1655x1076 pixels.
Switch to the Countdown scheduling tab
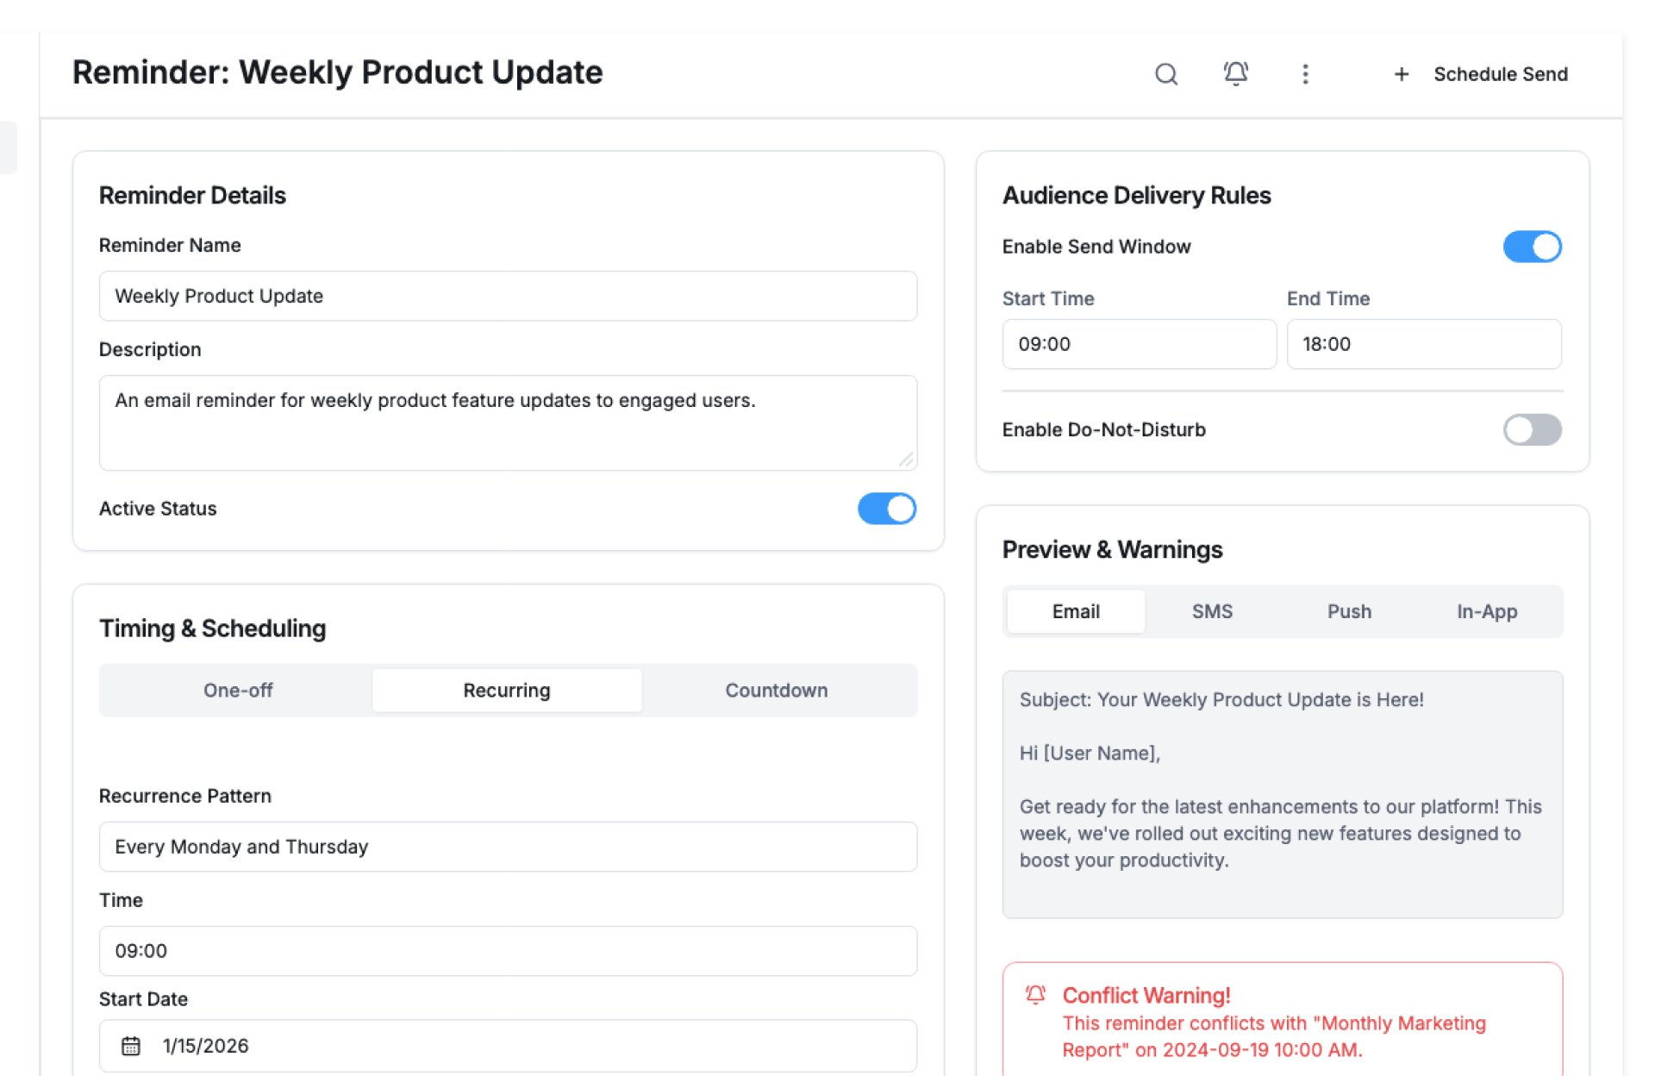pyautogui.click(x=776, y=691)
